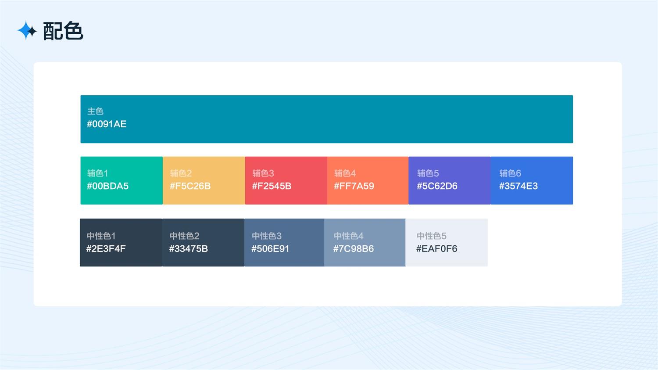Screen dimensions: 658x370
Task: Click the 配色 heading text
Action: [x=63, y=31]
